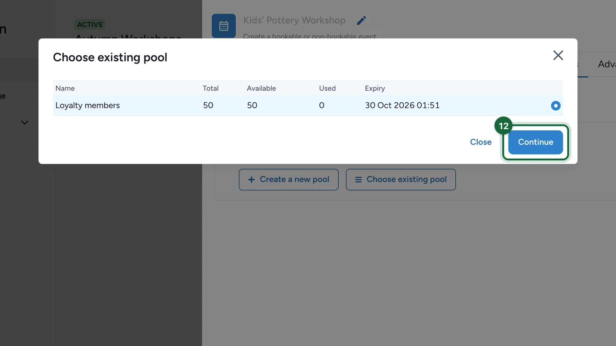This screenshot has height=346, width=616.
Task: Click the Continue button
Action: coord(536,142)
